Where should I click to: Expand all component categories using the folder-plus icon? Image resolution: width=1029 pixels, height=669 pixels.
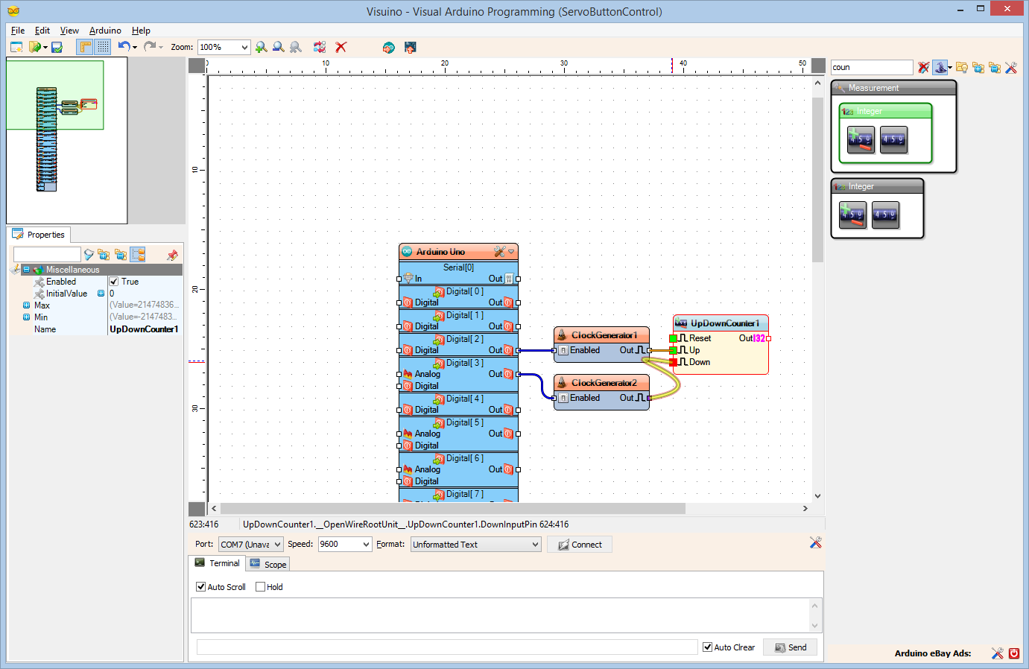tap(979, 67)
